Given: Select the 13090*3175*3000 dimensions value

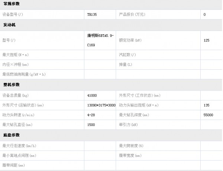Looking at the screenshot, I should coord(101,105).
